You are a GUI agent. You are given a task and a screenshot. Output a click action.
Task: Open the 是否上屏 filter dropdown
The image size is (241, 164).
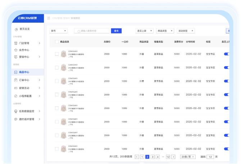(x=145, y=31)
